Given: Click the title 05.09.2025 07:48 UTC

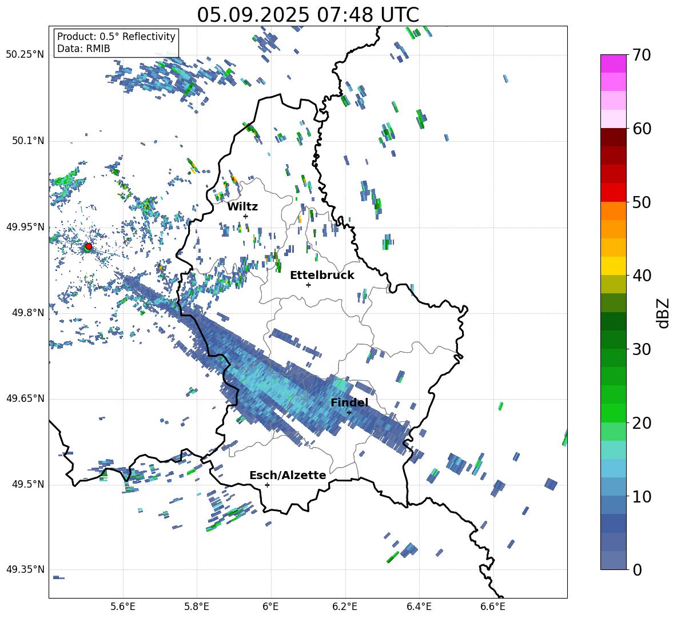Looking at the screenshot, I should click(308, 15).
